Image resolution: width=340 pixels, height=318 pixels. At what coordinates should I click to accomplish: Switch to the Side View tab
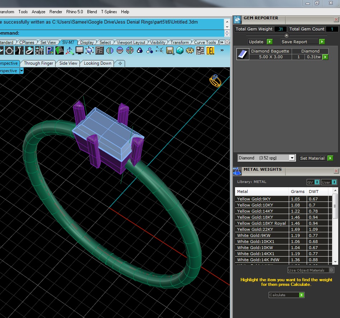(x=68, y=63)
